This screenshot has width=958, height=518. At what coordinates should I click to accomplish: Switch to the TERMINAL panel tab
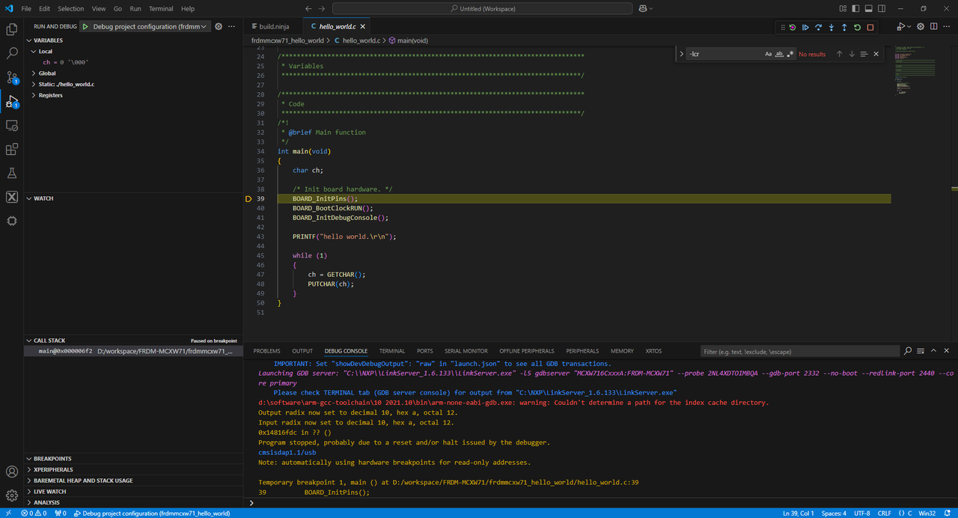(391, 351)
